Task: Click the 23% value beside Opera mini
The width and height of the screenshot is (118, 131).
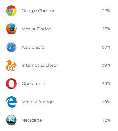Action: (x=106, y=84)
